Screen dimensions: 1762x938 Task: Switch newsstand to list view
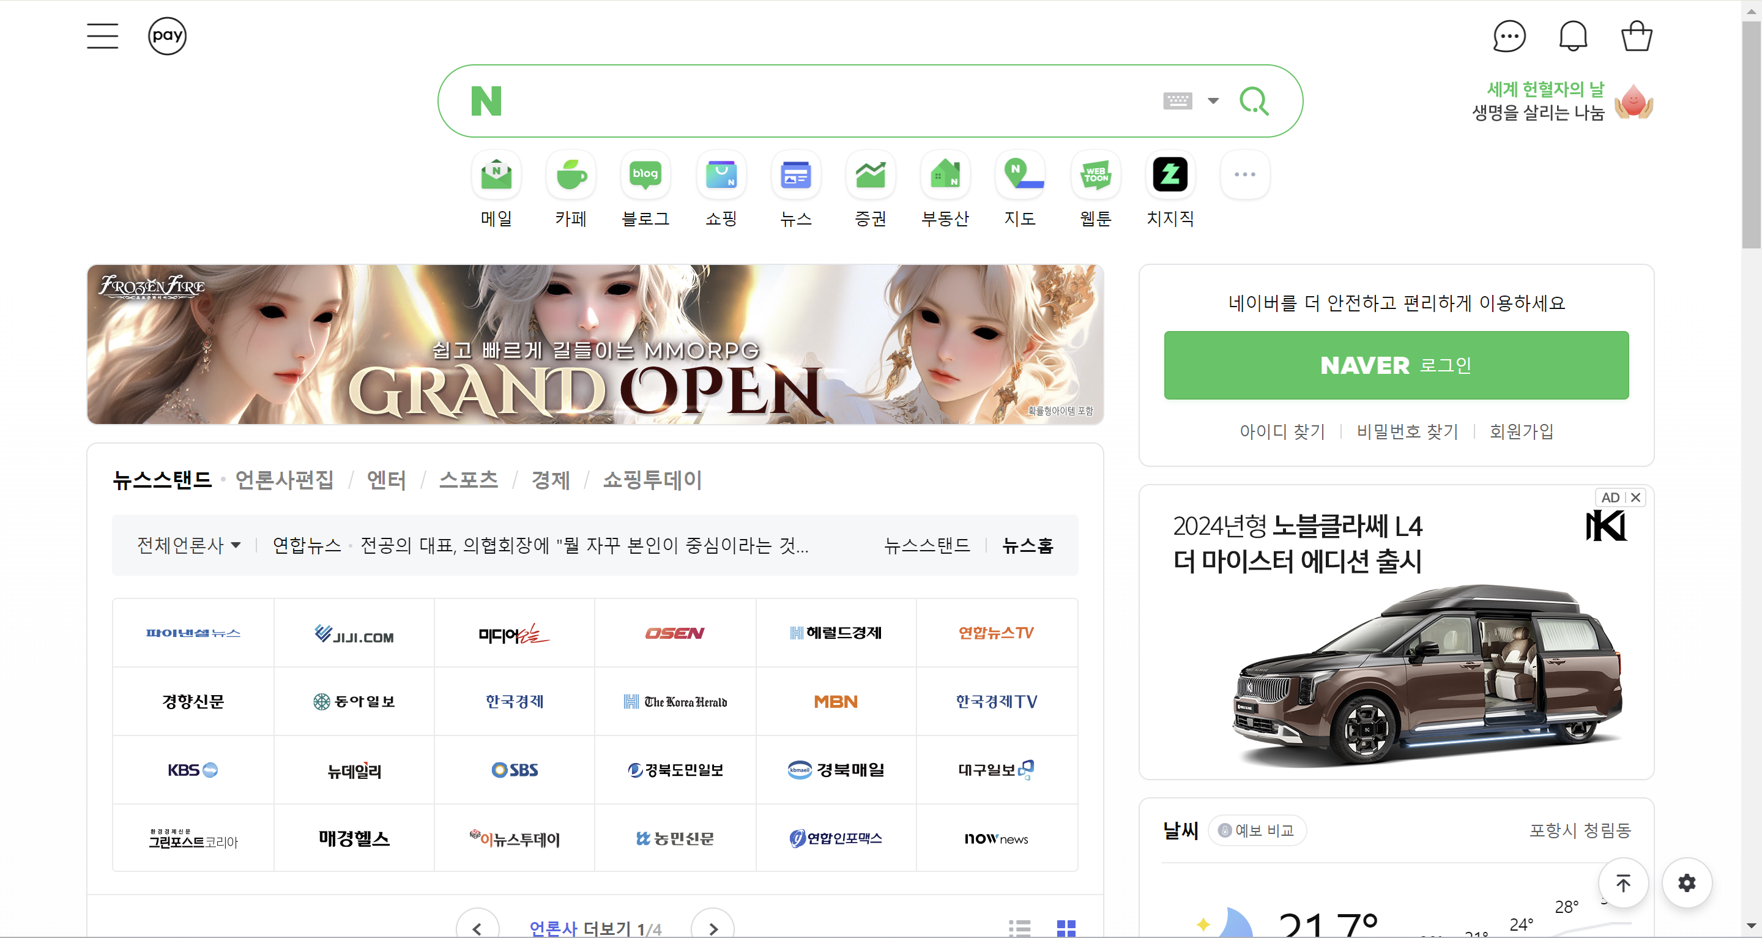coord(1019,928)
